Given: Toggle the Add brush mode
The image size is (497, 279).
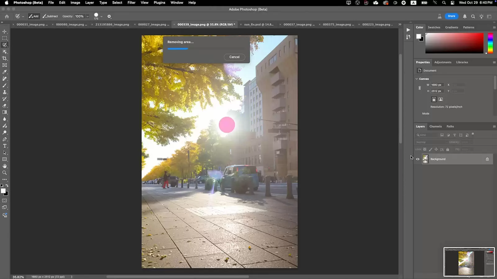Looking at the screenshot, I should (x=34, y=16).
